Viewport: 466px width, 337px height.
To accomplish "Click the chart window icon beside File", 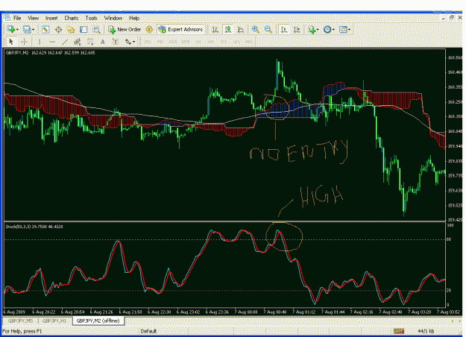I will [7, 18].
